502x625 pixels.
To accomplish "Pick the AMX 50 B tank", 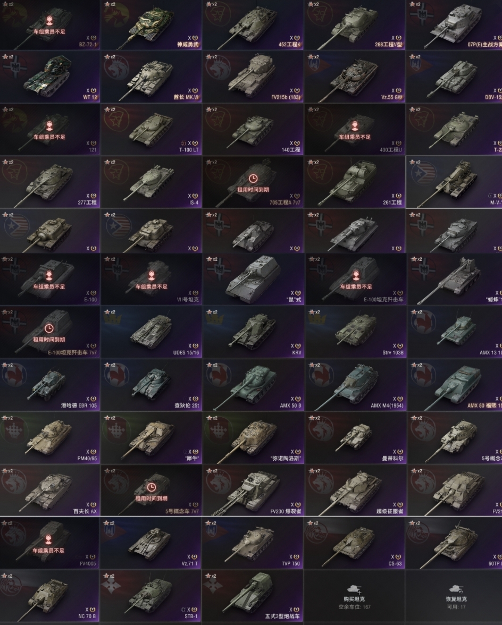I will 253,385.
